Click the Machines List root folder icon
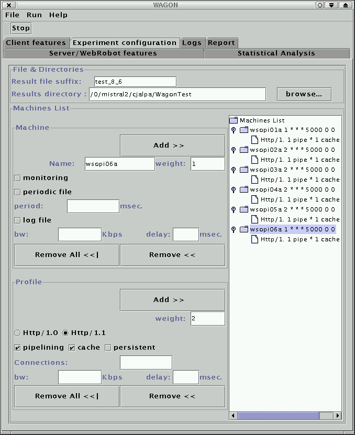Screen dimensions: 355x435 pyautogui.click(x=234, y=120)
